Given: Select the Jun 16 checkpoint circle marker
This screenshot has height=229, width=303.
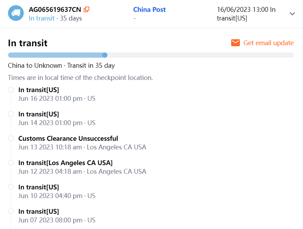Looking at the screenshot, I should [x=11, y=90].
